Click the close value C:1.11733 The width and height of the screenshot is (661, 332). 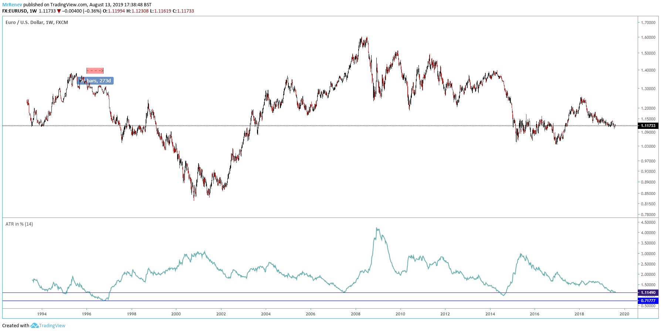(x=183, y=11)
